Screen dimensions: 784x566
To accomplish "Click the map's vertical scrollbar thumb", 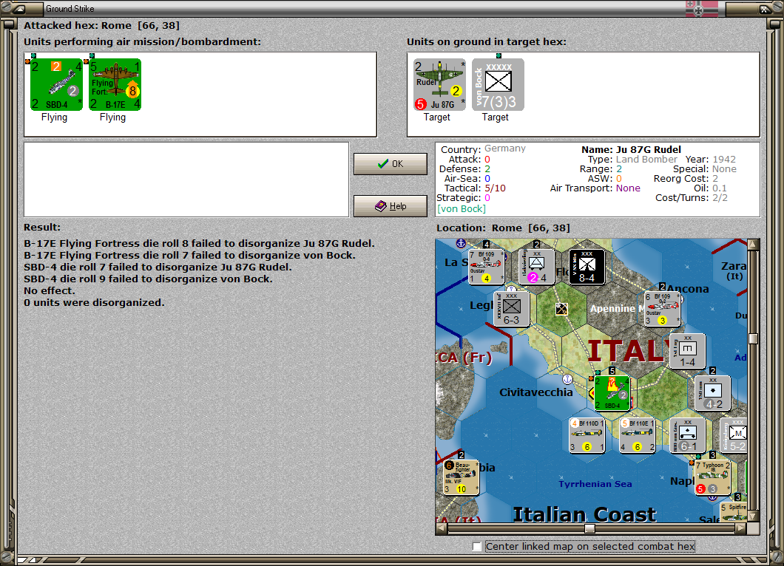I will [x=753, y=338].
